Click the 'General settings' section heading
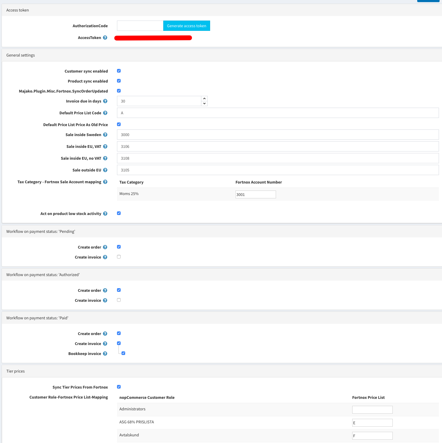The width and height of the screenshot is (442, 443). point(21,55)
